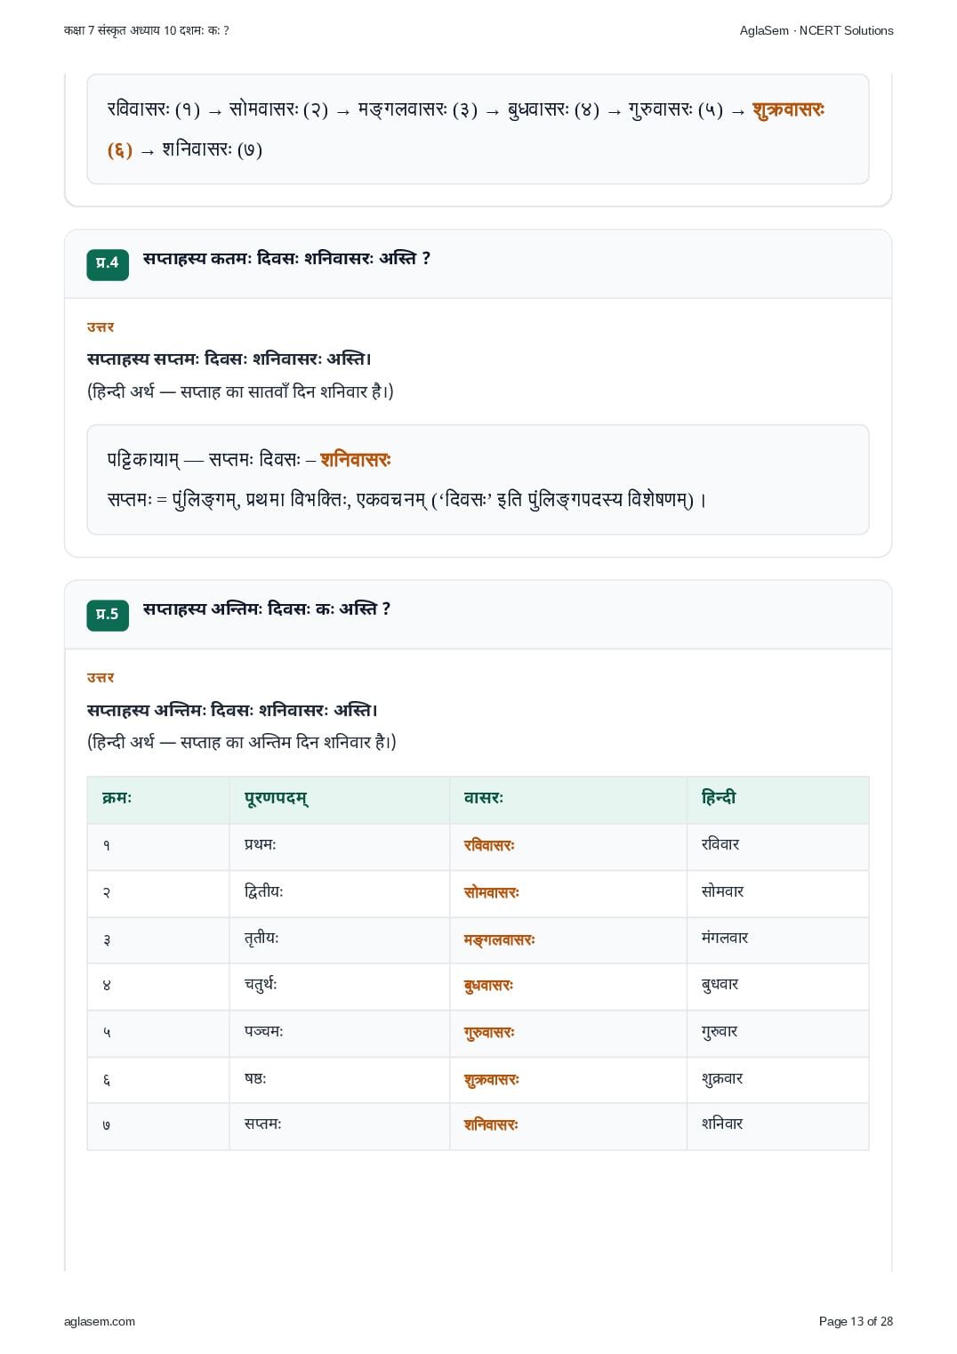Screen dimensions: 957x1354
Task: Click the AglaSem NCERT Solutions header text
Action: point(816,30)
